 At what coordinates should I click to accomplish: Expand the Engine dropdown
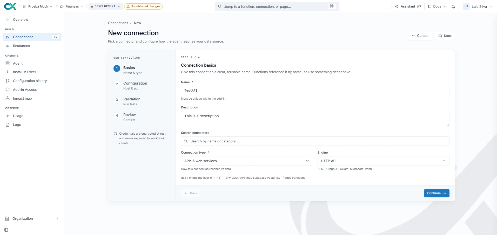(x=383, y=161)
